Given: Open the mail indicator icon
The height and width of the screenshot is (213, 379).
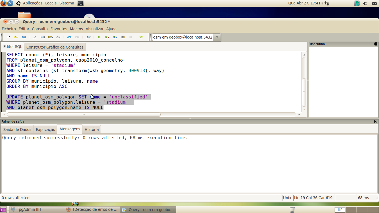Looking at the screenshot, I should click(x=374, y=3).
